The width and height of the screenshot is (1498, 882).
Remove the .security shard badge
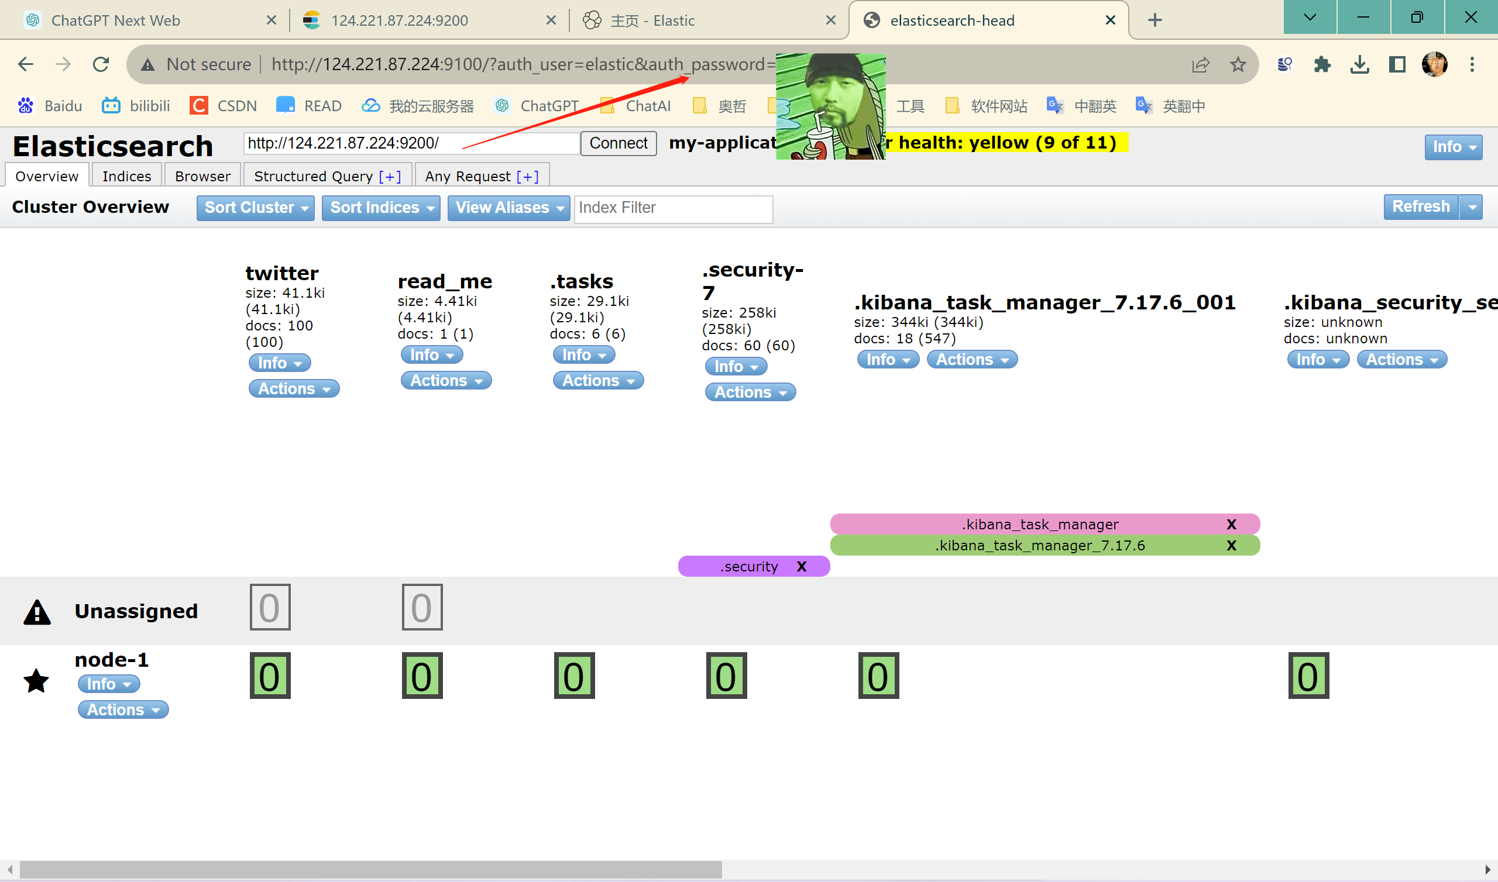coord(801,566)
